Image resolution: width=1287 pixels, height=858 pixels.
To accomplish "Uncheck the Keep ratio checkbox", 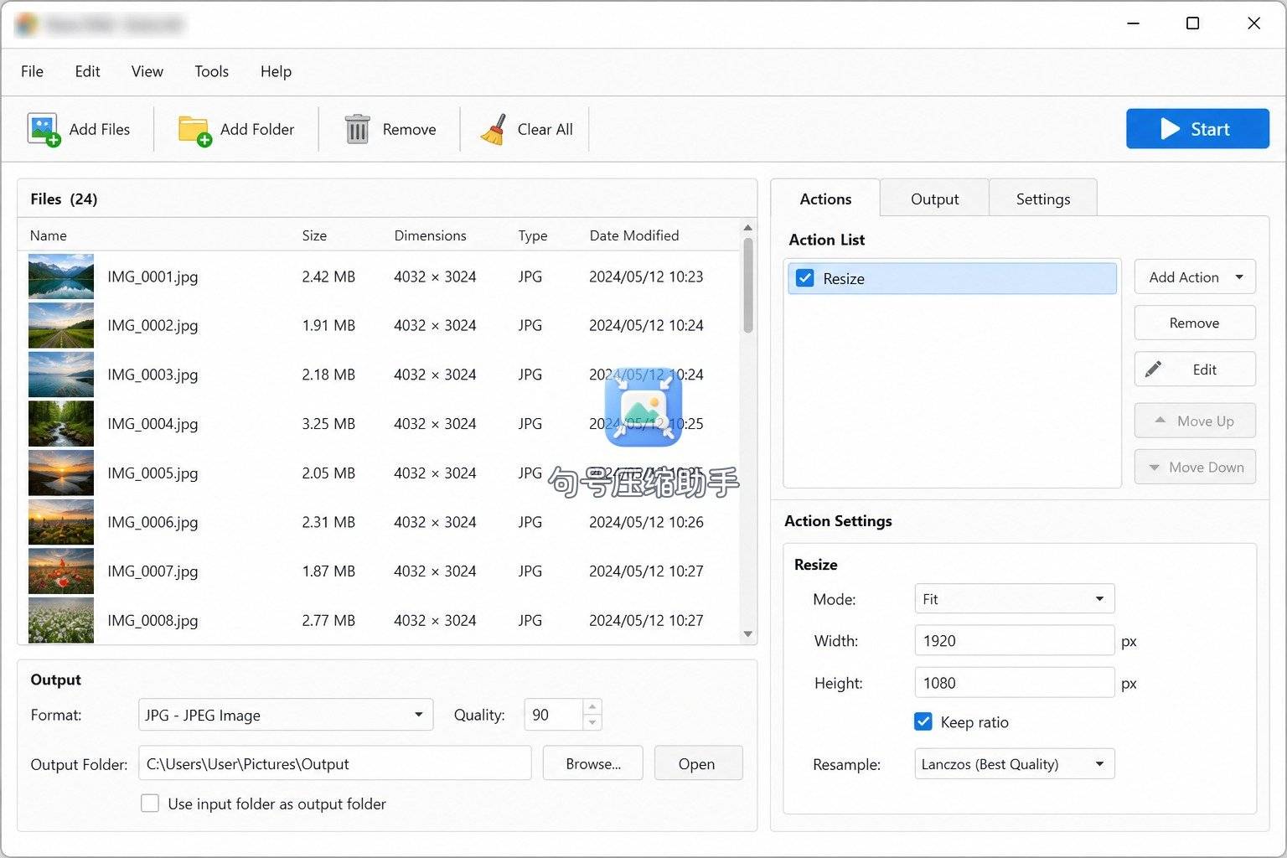I will coord(923,721).
